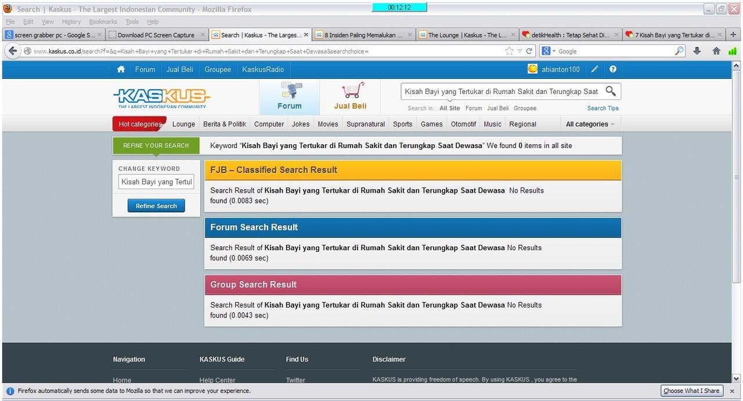Click Forum link in blue top bar
743x401 pixels.
pos(145,69)
